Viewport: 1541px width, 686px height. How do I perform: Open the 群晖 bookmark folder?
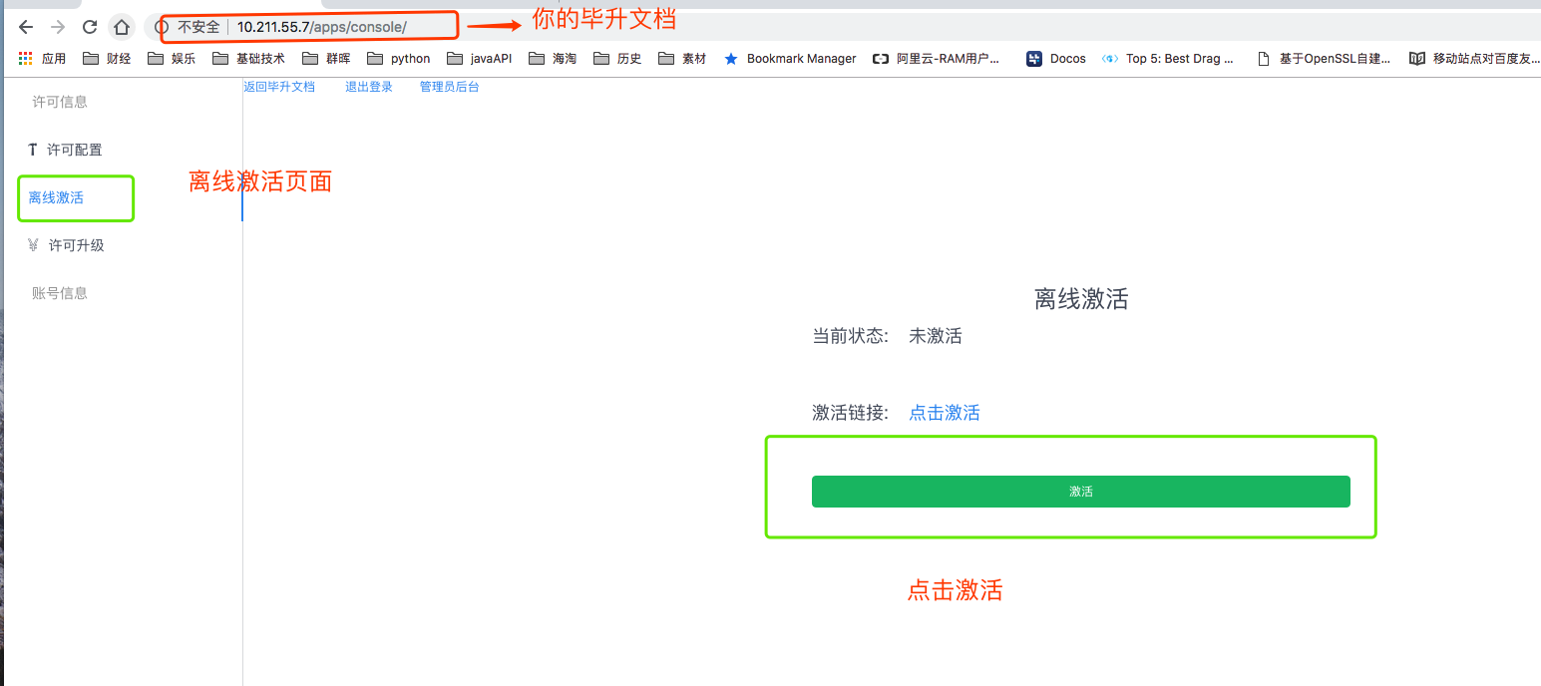tap(326, 59)
